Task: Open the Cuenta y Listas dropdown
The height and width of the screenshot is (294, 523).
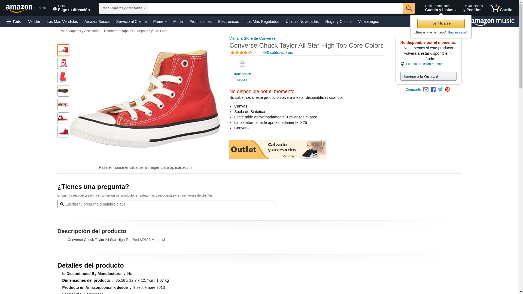Action: point(441,8)
